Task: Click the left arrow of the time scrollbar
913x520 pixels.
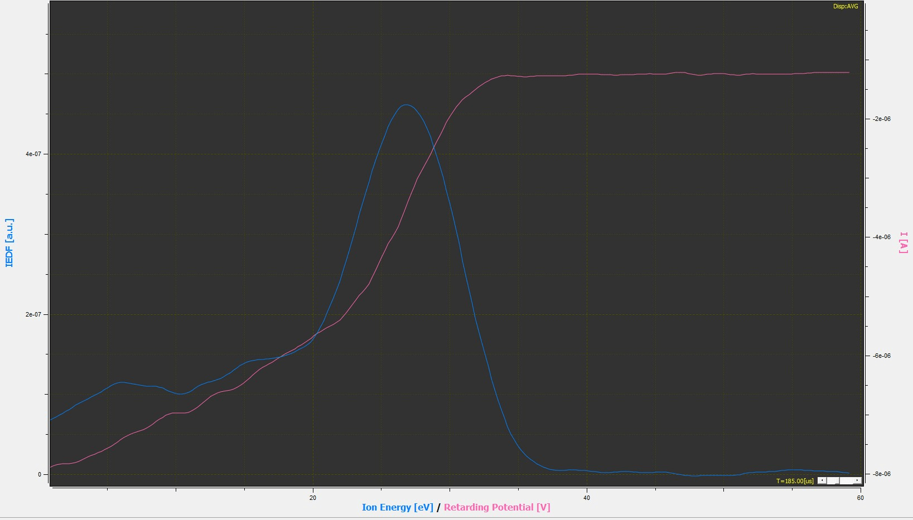Action: pos(822,480)
